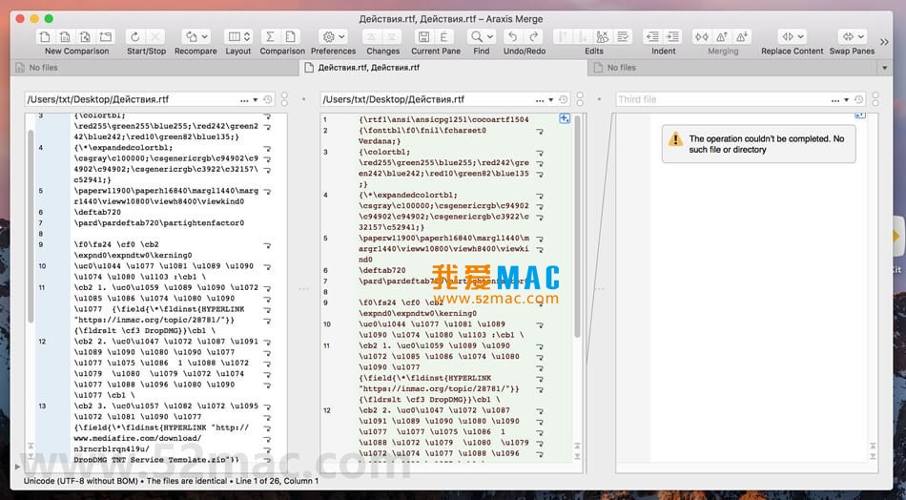This screenshot has width=906, height=500.
Task: Click the first pane's linking circles
Action: click(x=284, y=99)
